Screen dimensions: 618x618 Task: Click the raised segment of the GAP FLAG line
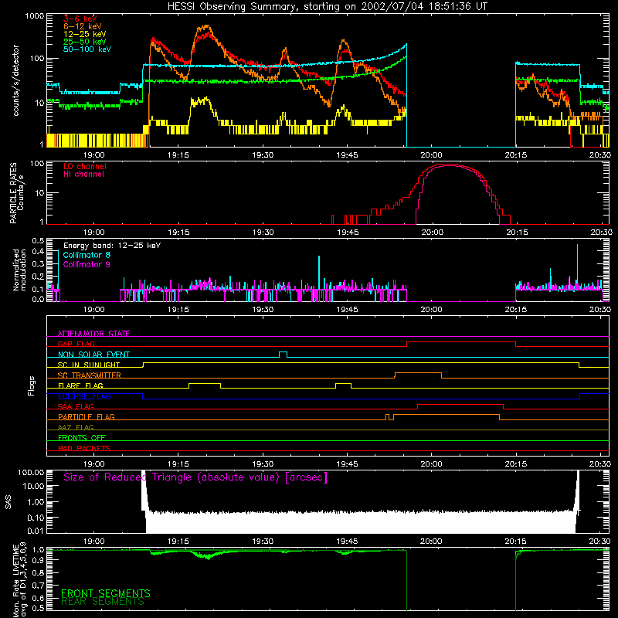(x=461, y=342)
